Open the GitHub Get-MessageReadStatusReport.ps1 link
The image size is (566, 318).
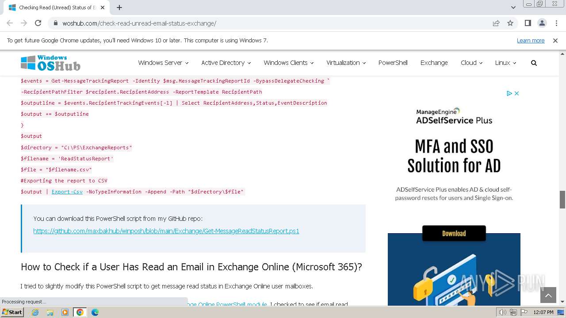click(166, 231)
